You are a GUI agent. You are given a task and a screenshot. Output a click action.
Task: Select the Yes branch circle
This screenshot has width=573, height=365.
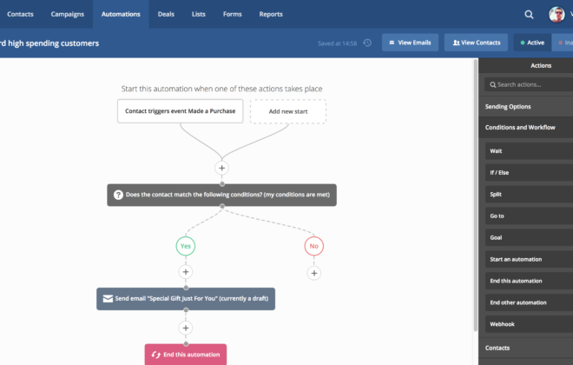(186, 246)
